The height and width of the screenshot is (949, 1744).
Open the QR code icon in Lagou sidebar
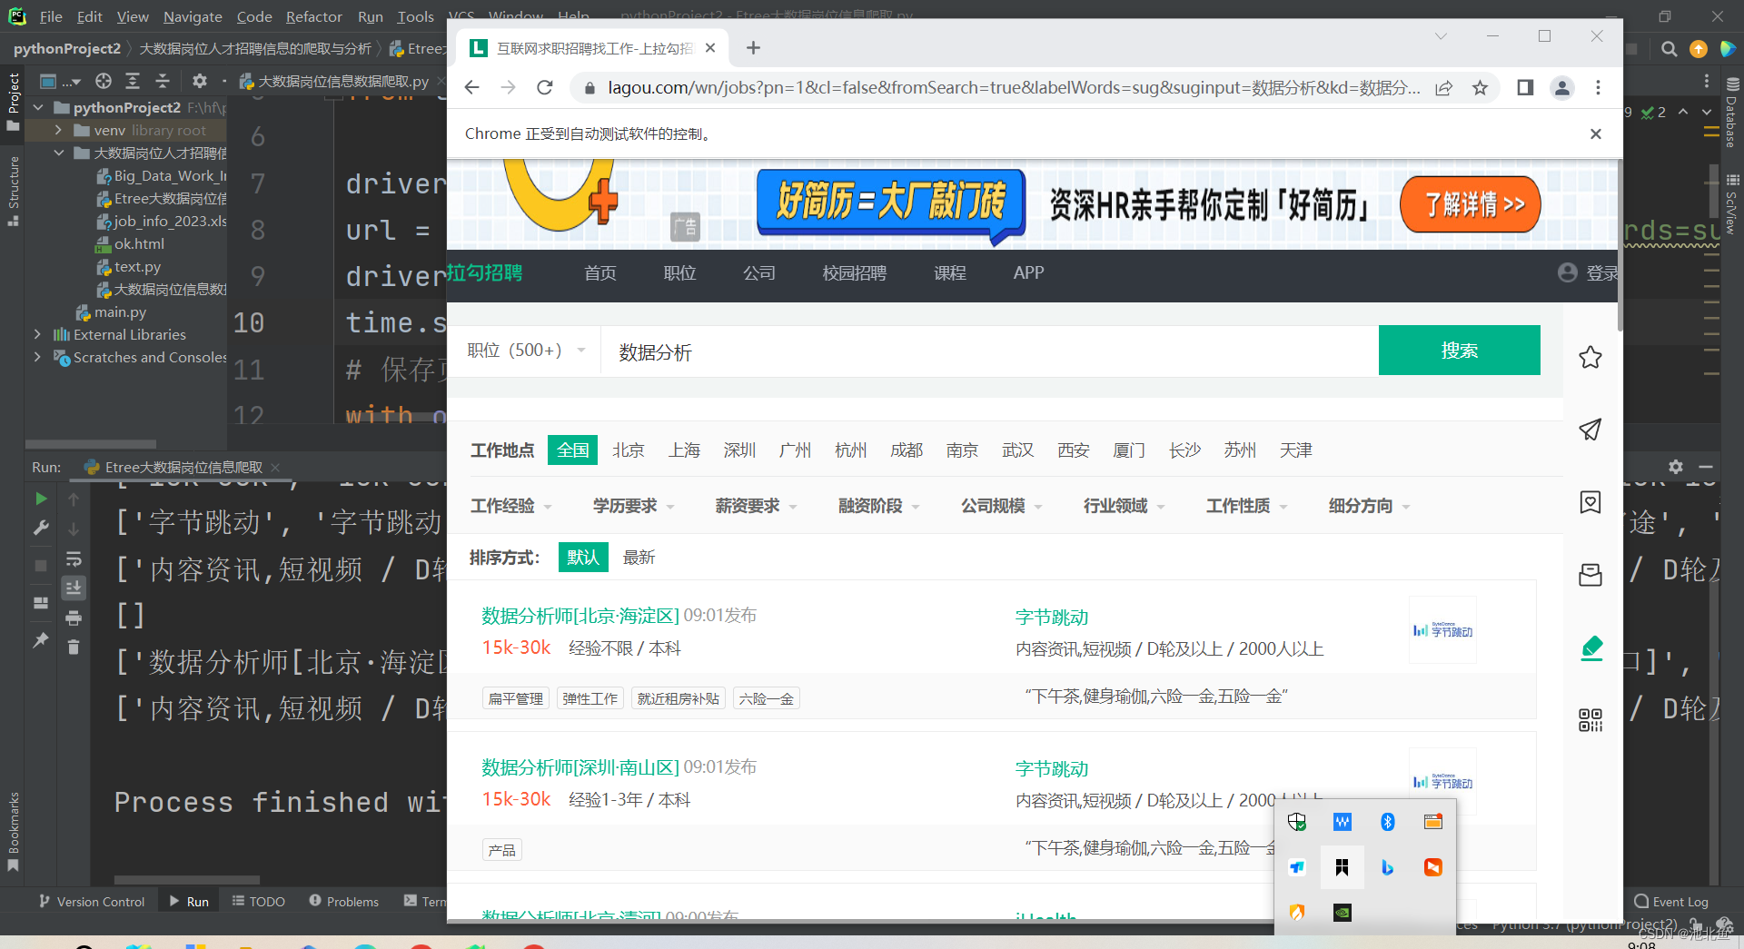1590,720
